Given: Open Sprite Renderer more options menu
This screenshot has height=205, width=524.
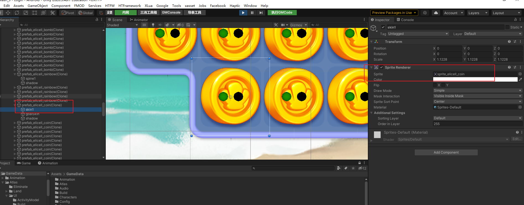Looking at the screenshot, I should (520, 67).
